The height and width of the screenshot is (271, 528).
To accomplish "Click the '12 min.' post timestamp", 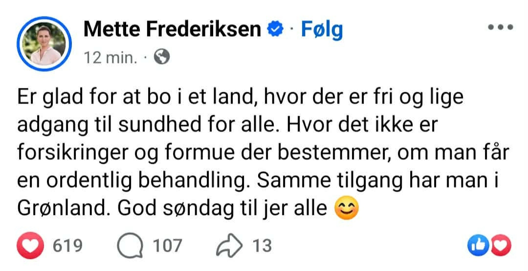I will pyautogui.click(x=110, y=58).
